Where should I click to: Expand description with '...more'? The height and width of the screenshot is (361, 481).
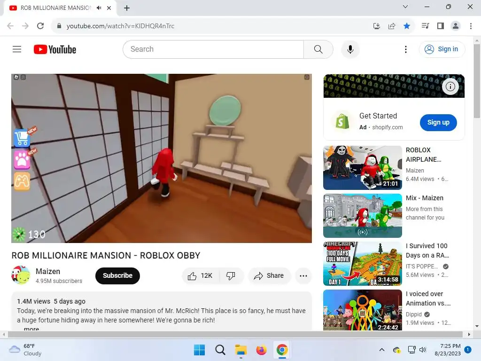click(x=31, y=329)
